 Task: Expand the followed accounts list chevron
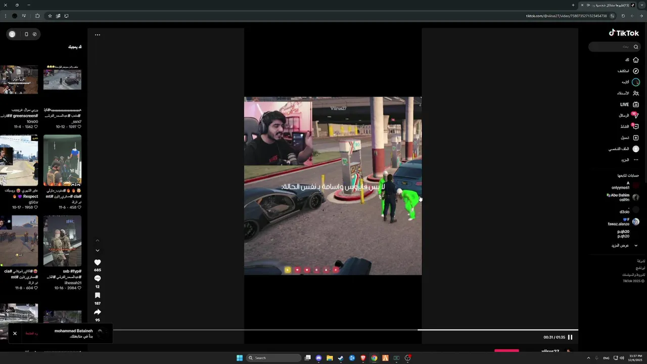[x=636, y=246]
